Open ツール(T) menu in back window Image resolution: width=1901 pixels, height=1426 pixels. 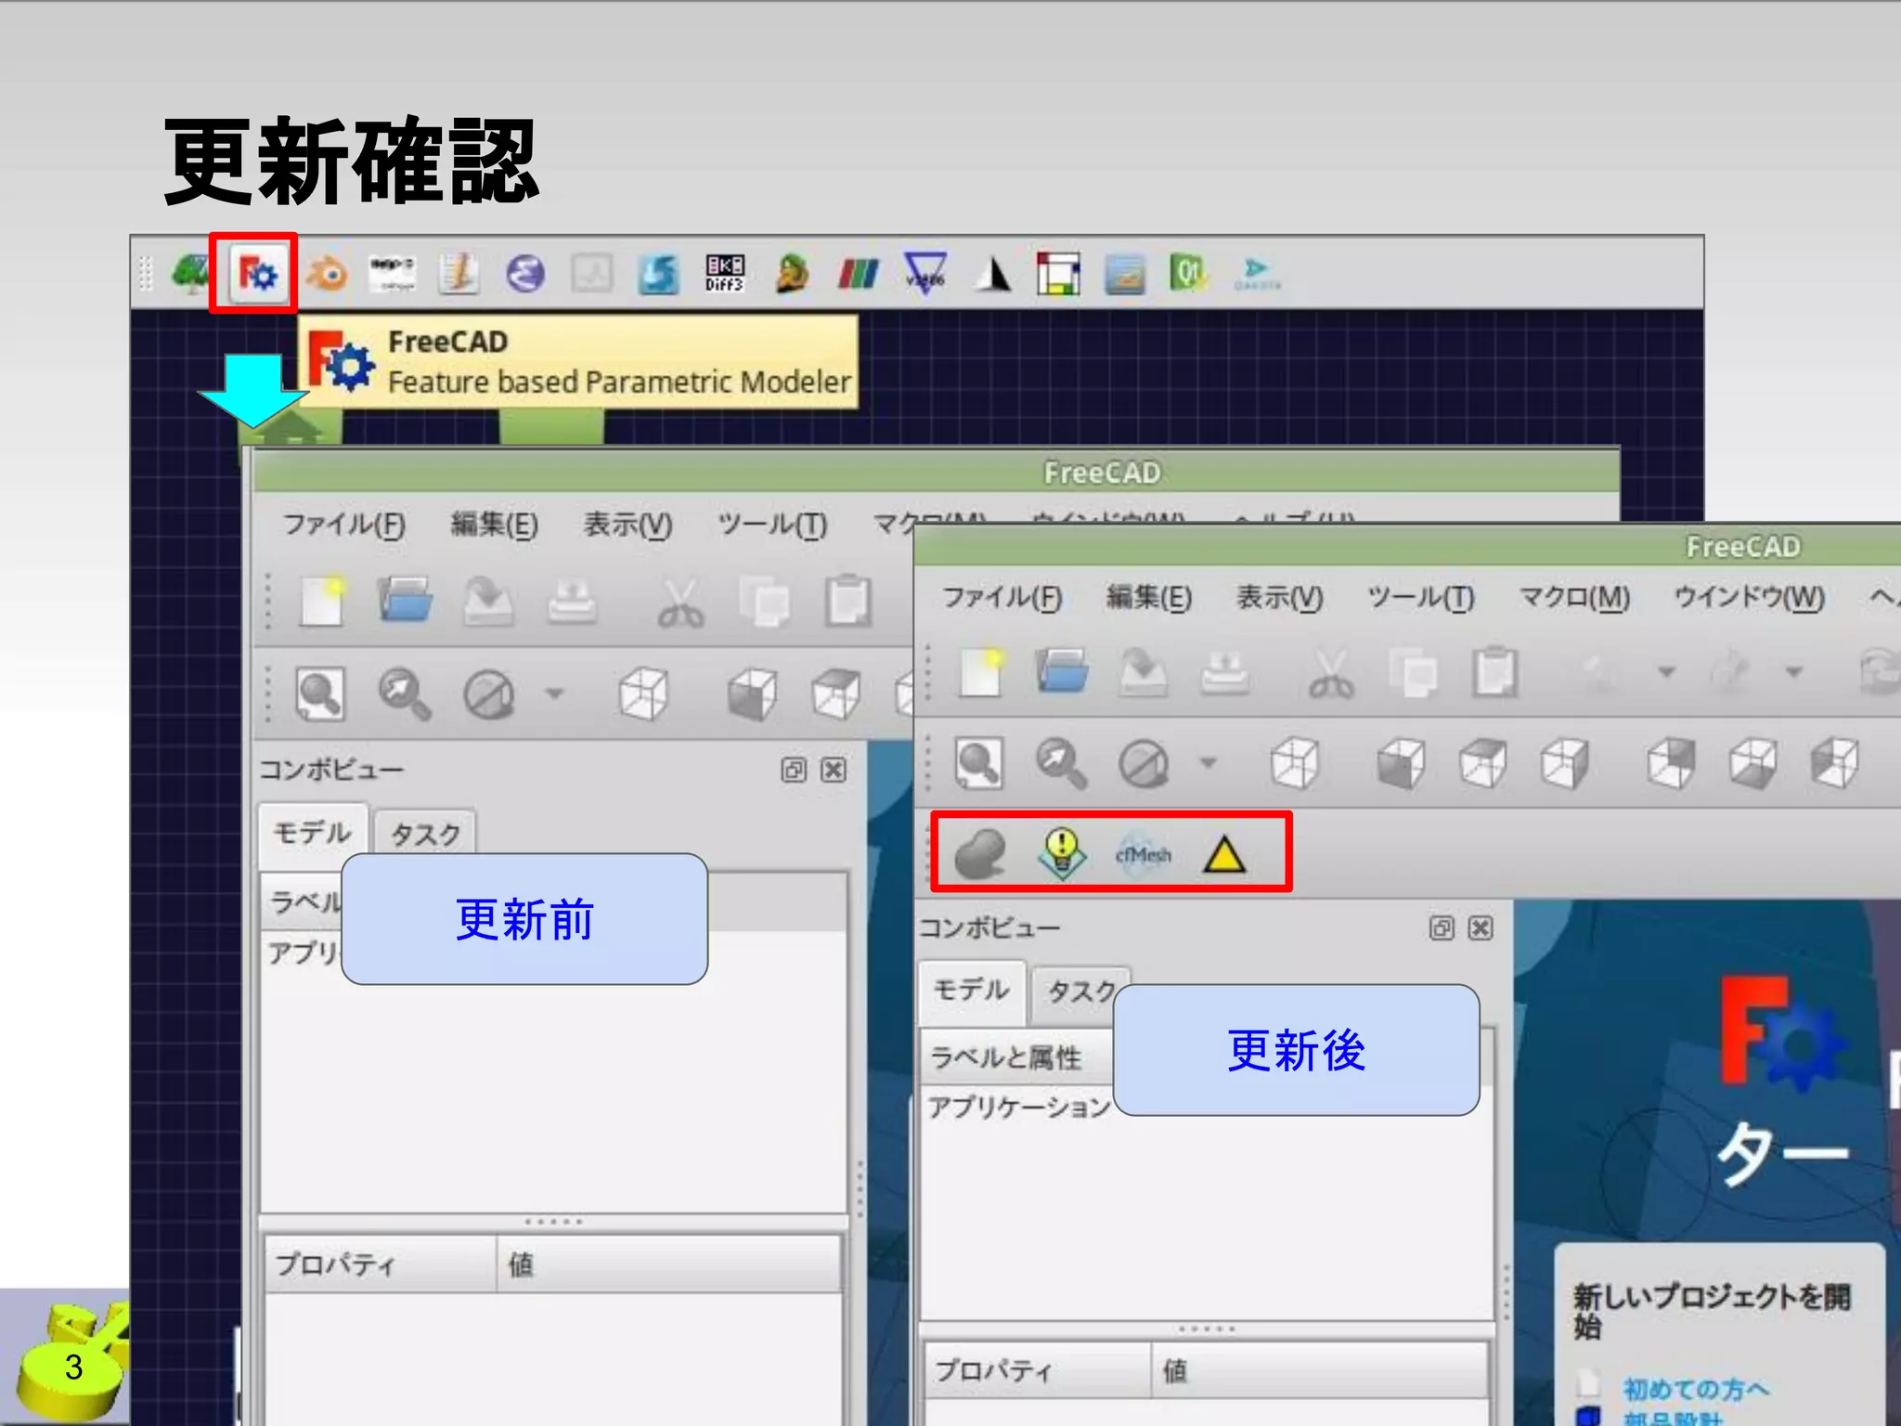coord(771,525)
